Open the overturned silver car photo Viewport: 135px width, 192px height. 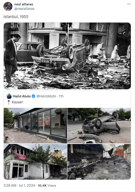[99, 126]
